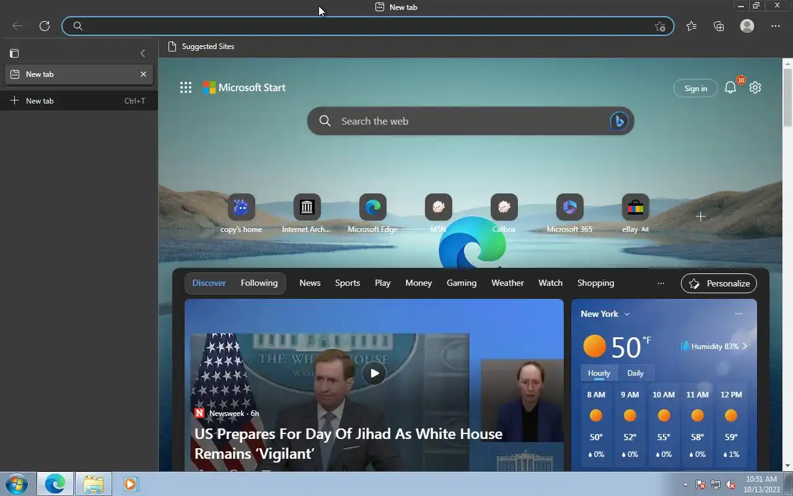Open the Microsoft Edge quick link tile
This screenshot has width=793, height=496.
click(372, 214)
